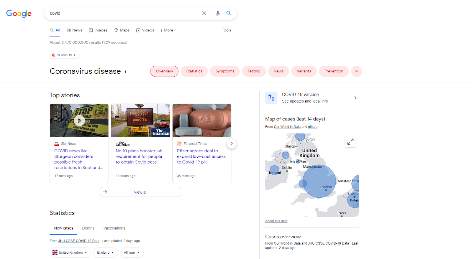Viewport: 472px width, 259px height.
Task: Start voice search with microphone icon
Action: click(218, 13)
